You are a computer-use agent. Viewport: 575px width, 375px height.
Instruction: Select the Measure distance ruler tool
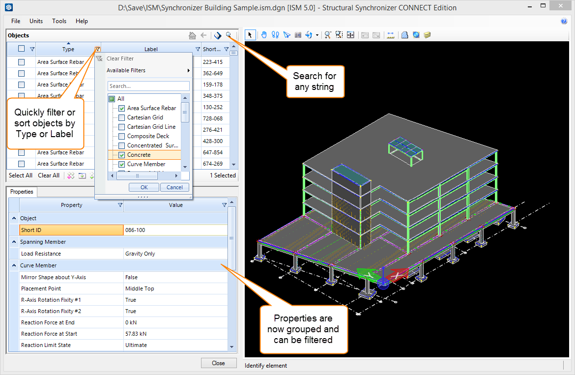391,35
